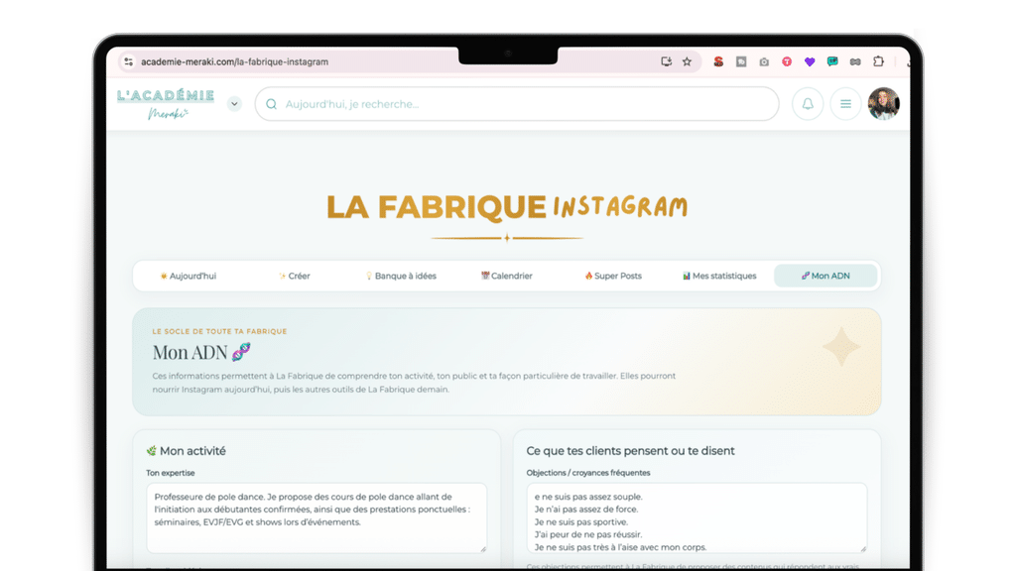
Task: Open the grey square browser extension
Action: tap(741, 61)
